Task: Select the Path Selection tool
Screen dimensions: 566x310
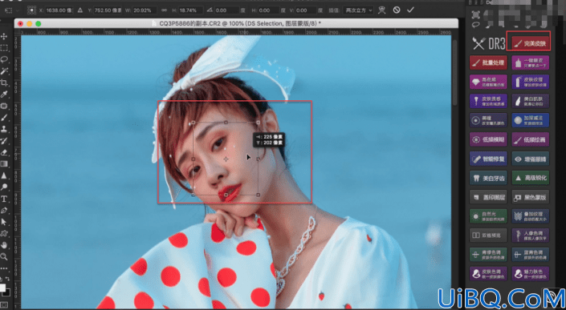Action: (x=4, y=222)
